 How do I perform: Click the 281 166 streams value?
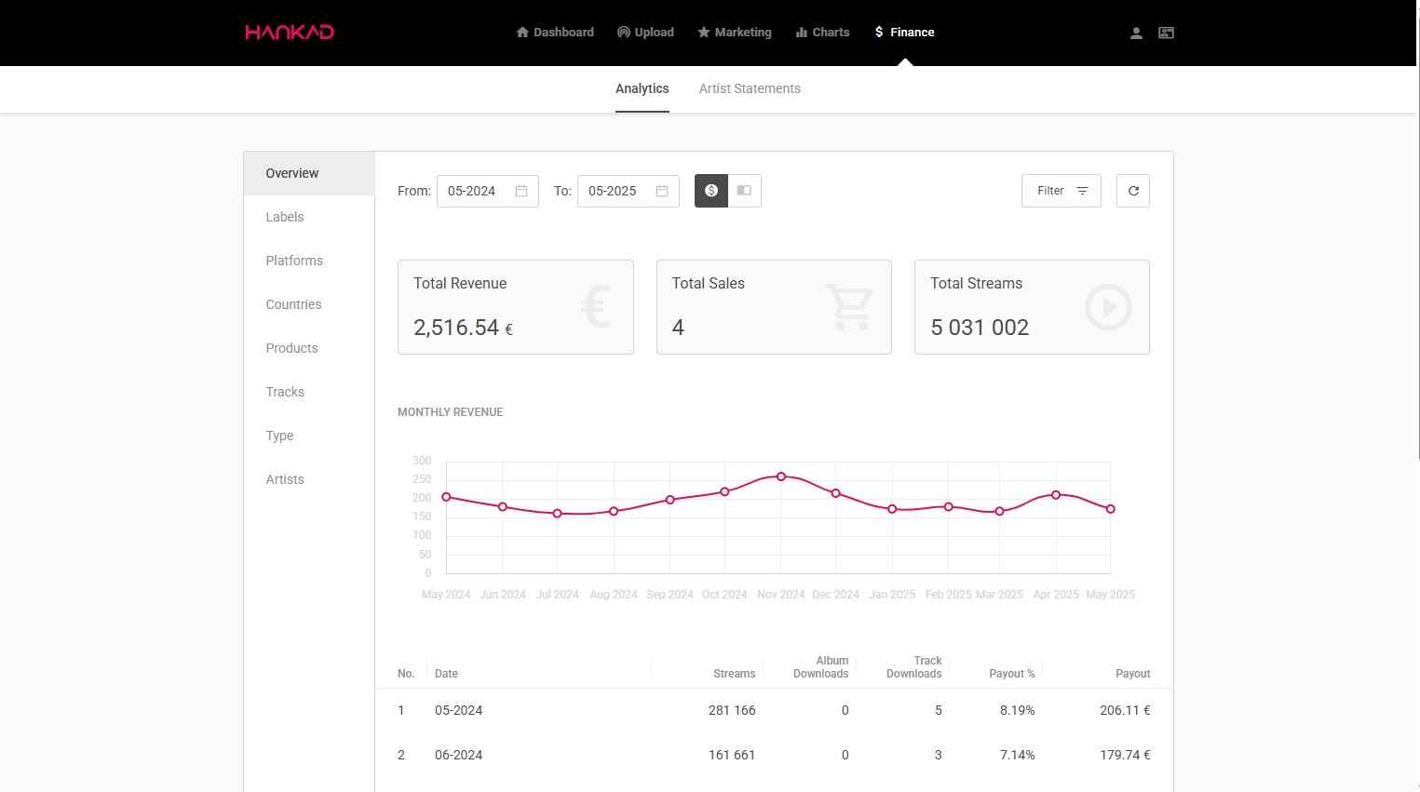[x=732, y=710]
